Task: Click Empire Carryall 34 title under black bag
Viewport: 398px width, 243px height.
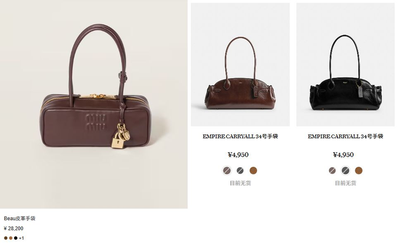Action: [x=346, y=136]
